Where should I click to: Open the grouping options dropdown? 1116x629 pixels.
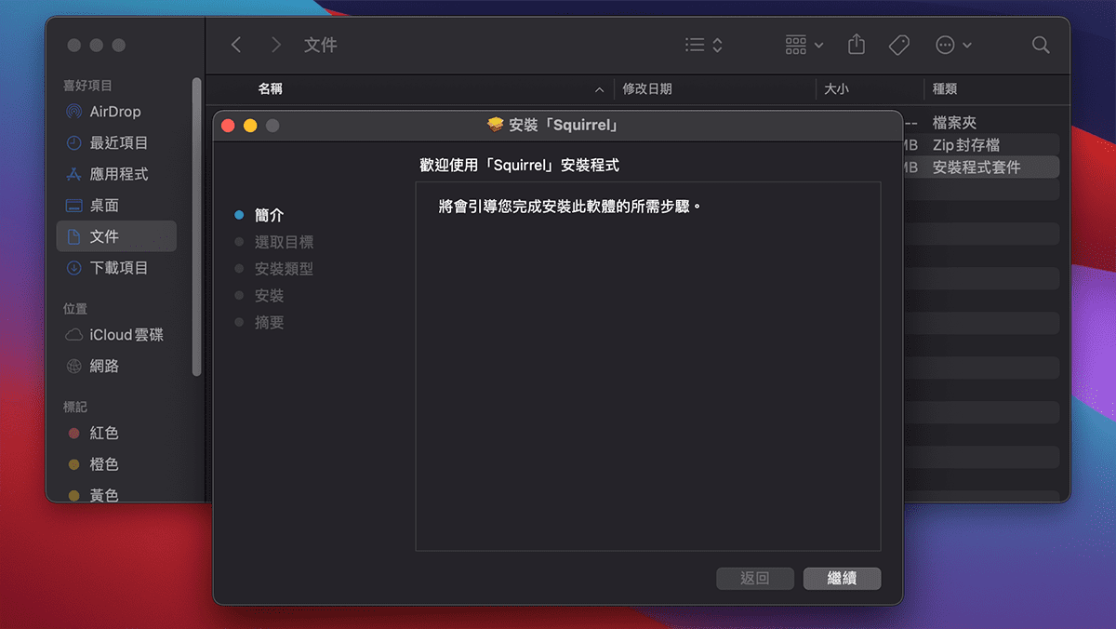(x=802, y=44)
